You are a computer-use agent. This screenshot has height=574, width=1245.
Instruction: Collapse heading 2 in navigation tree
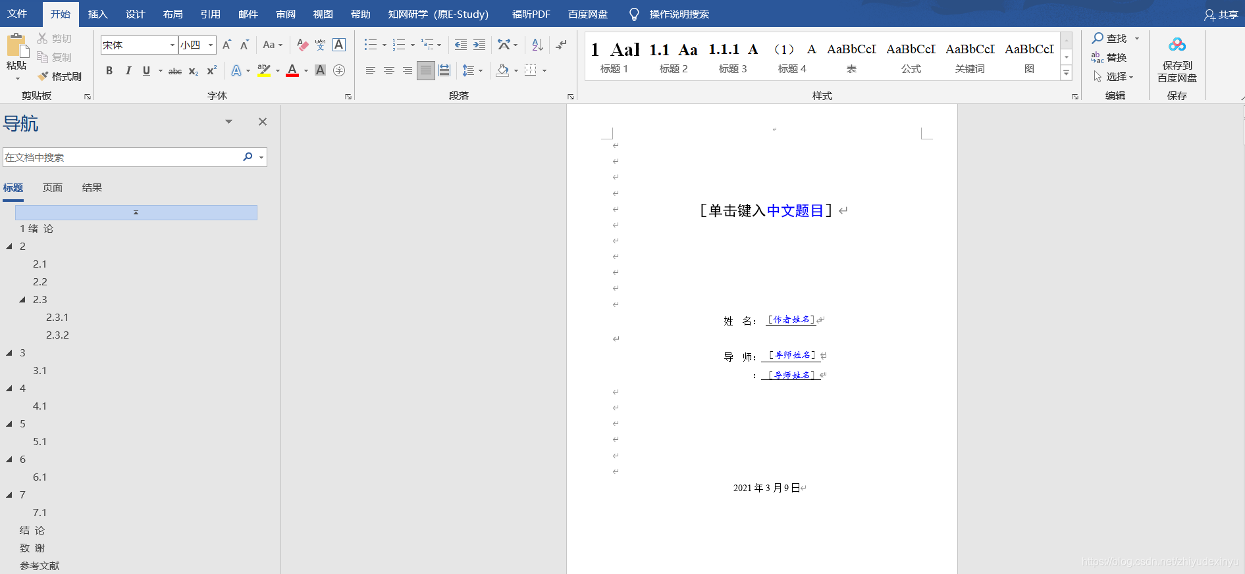tap(9, 247)
